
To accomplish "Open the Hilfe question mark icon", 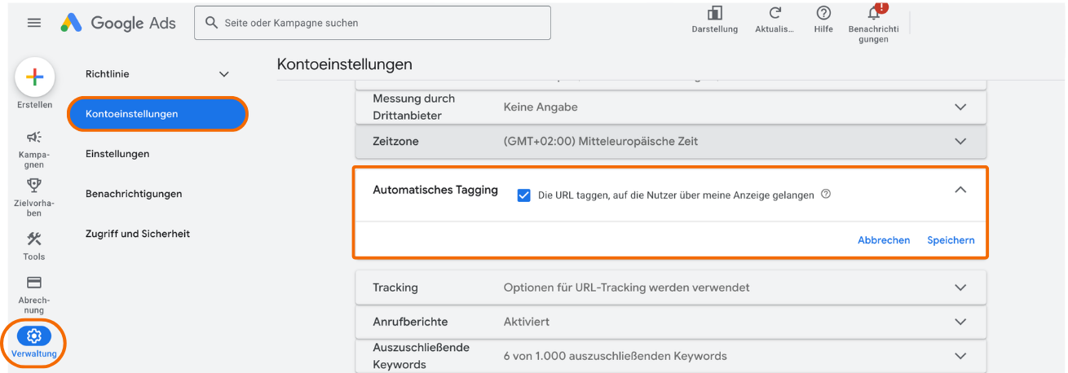I will pos(823,13).
